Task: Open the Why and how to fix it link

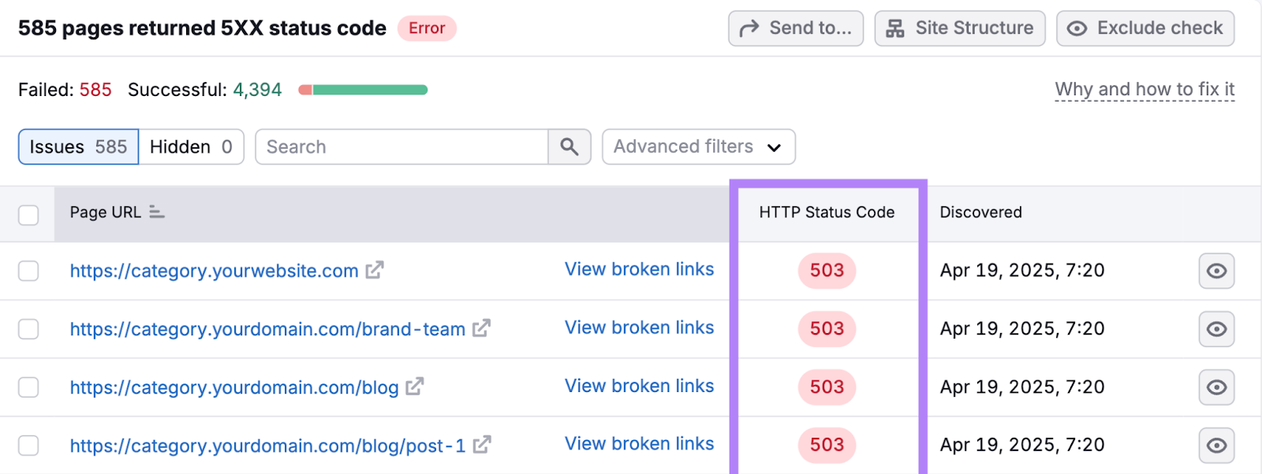Action: pos(1144,89)
